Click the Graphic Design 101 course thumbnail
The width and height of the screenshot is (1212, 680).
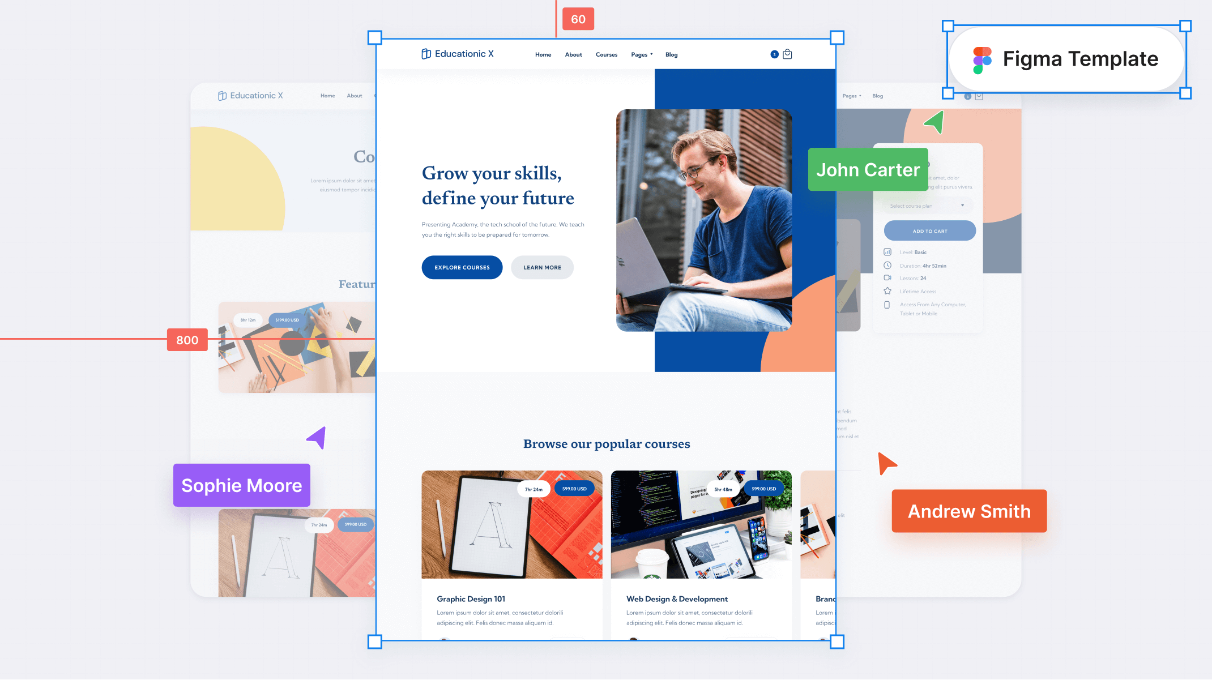(511, 524)
